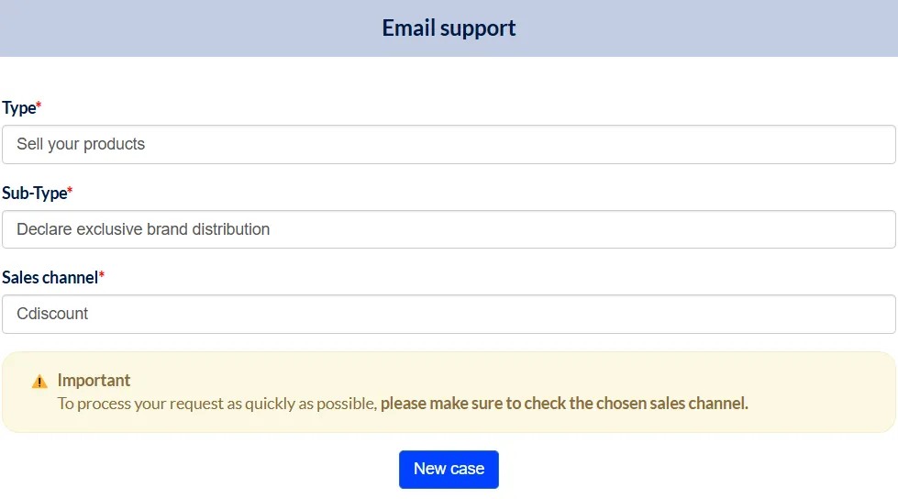
Task: Select the 'Sell your products' value text
Action: tap(81, 144)
